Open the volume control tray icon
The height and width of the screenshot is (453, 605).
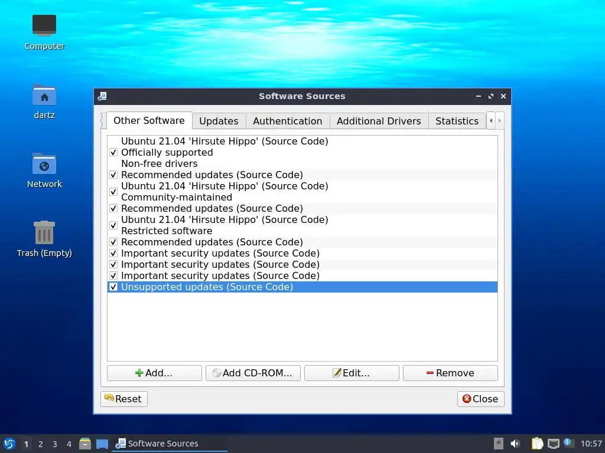point(515,444)
